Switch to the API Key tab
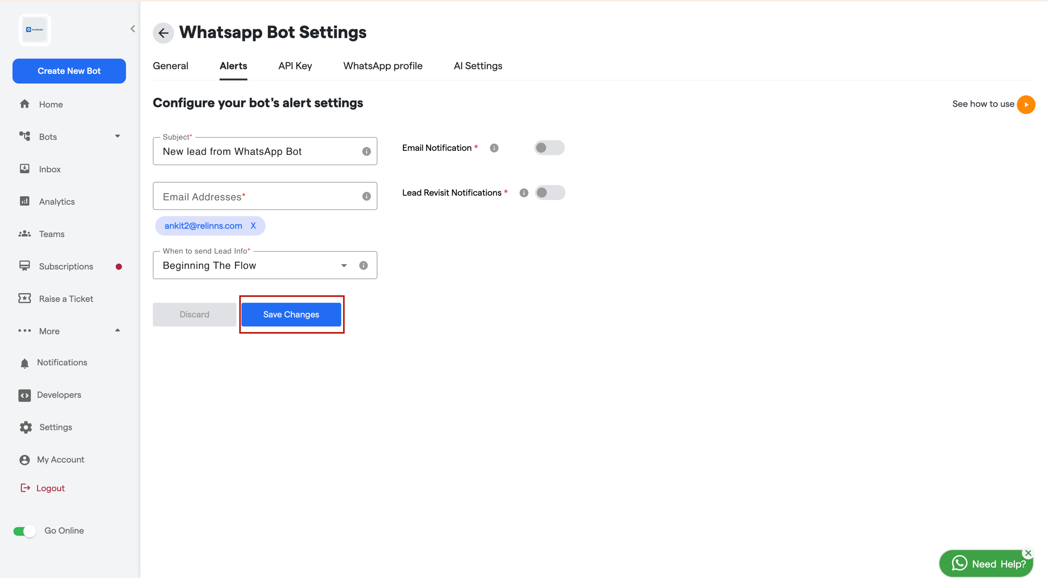This screenshot has width=1048, height=578. tap(295, 66)
